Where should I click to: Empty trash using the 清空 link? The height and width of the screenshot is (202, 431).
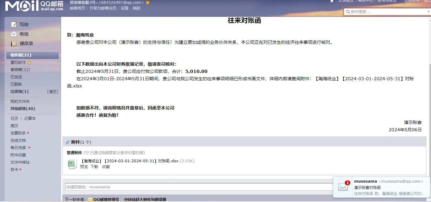[x=52, y=91]
